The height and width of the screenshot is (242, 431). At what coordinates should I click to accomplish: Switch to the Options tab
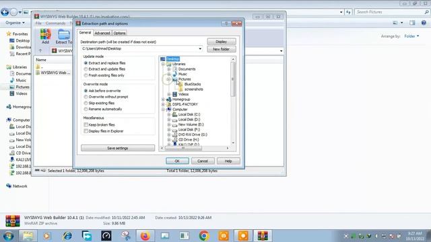coord(119,33)
